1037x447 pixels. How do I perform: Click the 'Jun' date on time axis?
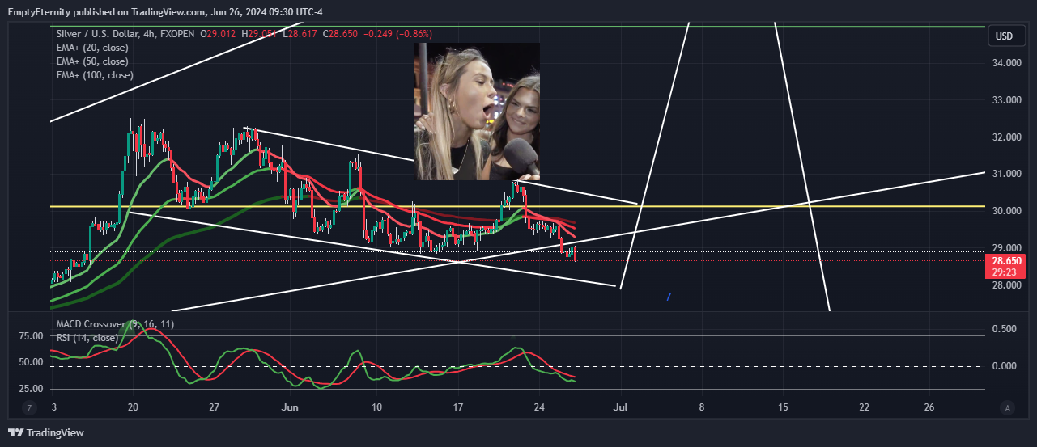pos(288,408)
